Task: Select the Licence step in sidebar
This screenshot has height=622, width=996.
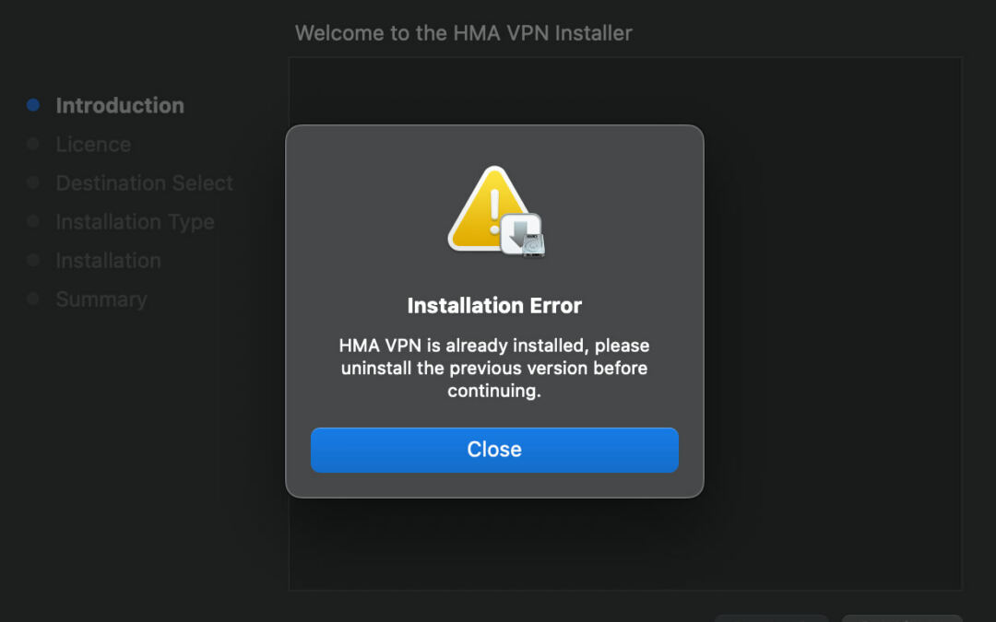Action: pos(93,145)
